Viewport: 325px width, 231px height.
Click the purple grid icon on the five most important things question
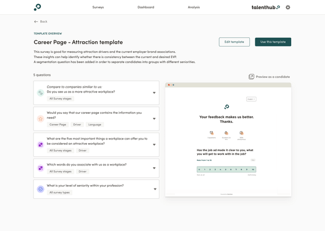40,145
